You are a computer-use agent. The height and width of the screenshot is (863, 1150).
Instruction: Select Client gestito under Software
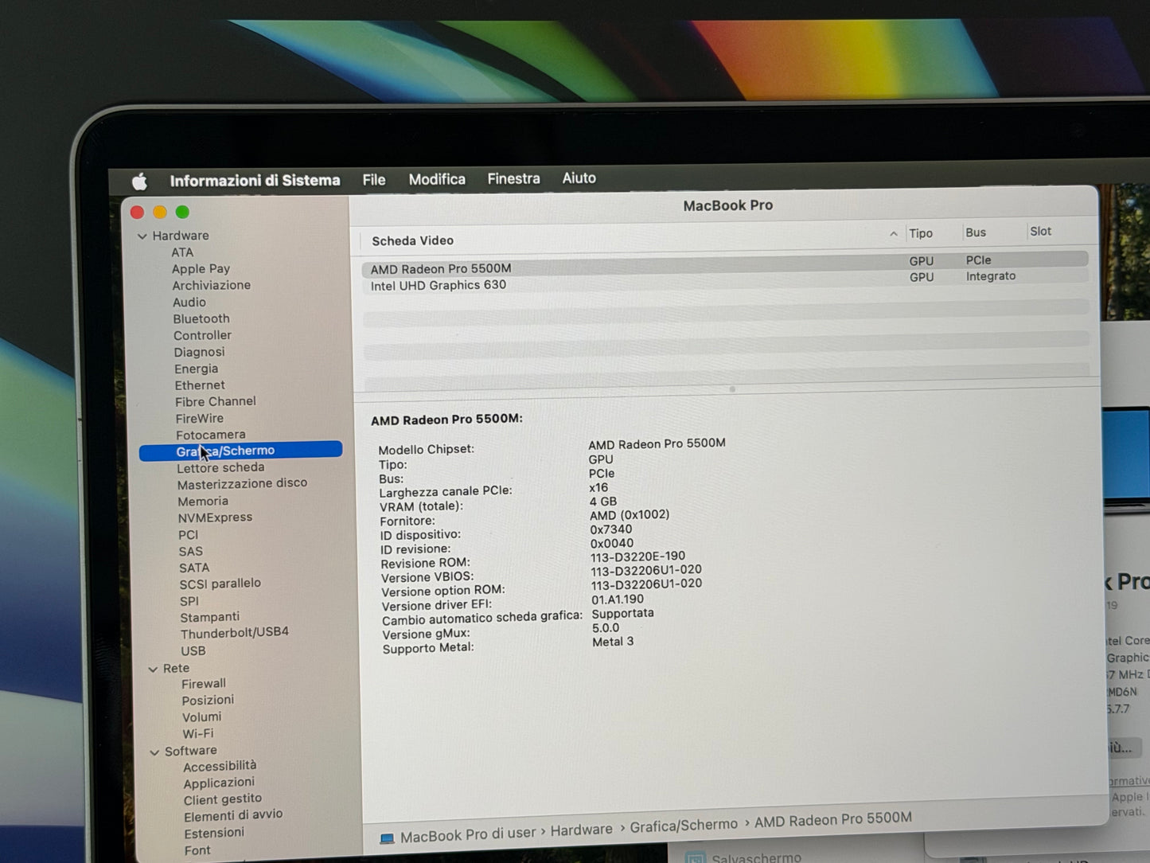(x=223, y=799)
